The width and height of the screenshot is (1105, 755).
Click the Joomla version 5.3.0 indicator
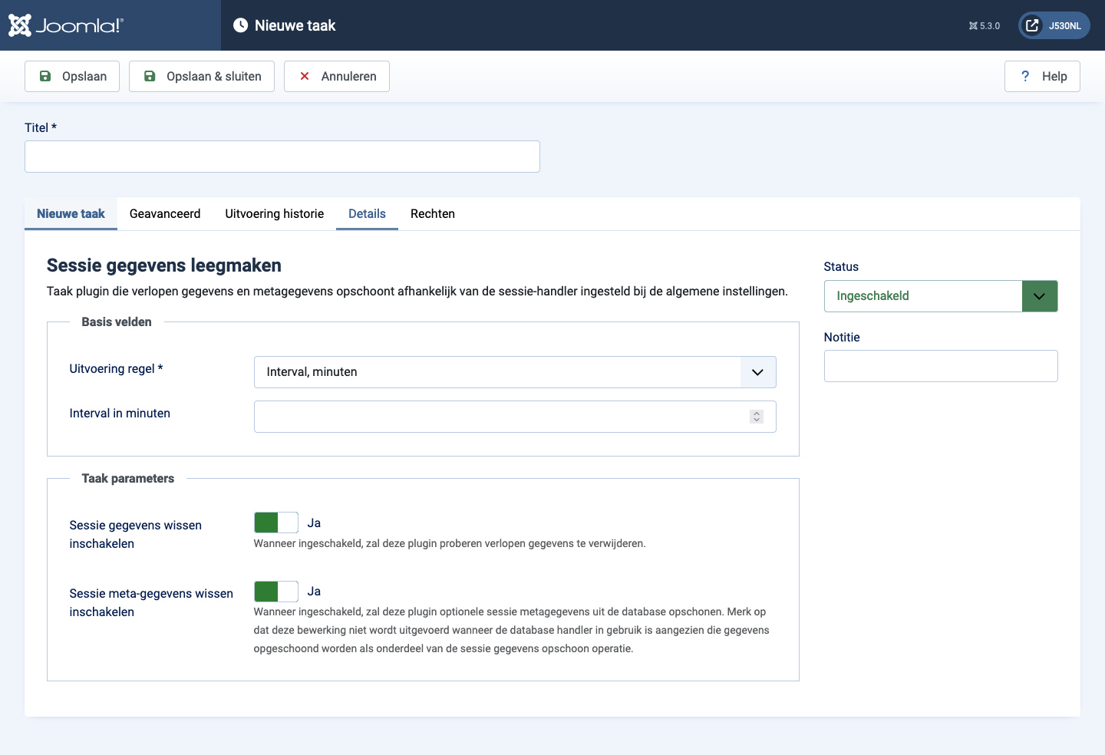[985, 26]
